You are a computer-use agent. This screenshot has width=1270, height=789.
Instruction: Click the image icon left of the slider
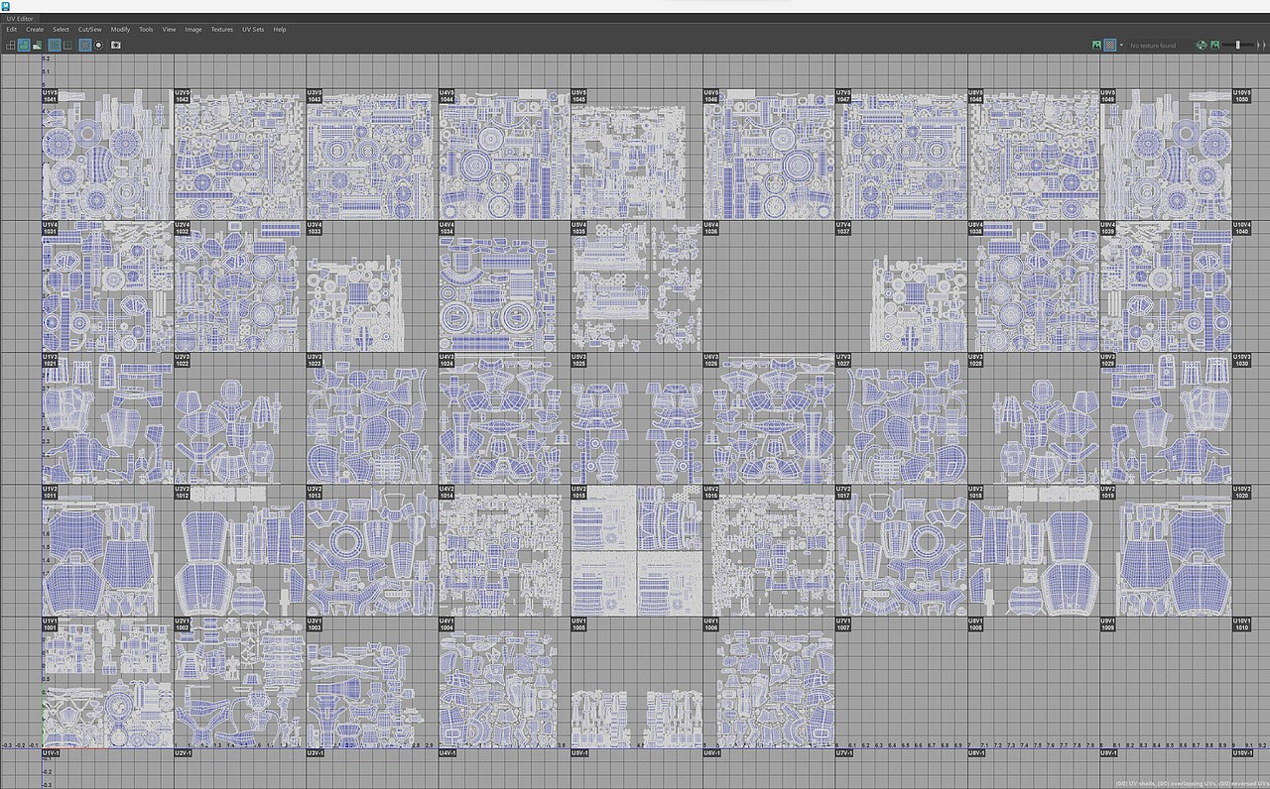click(x=1214, y=45)
